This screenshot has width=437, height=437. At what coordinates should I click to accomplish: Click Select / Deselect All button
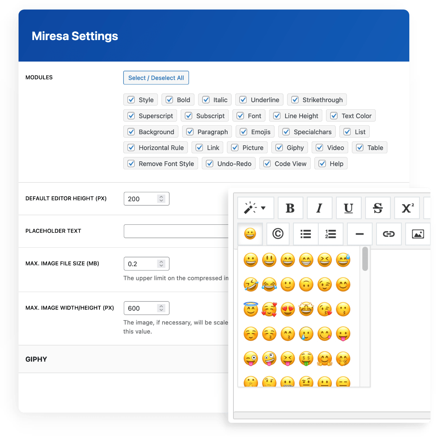(156, 78)
